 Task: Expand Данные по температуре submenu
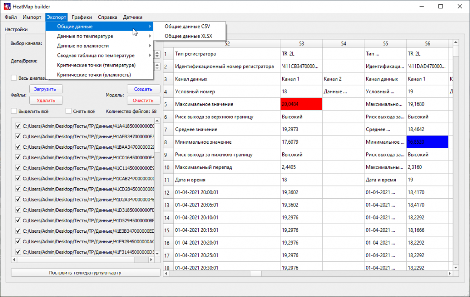[99, 36]
